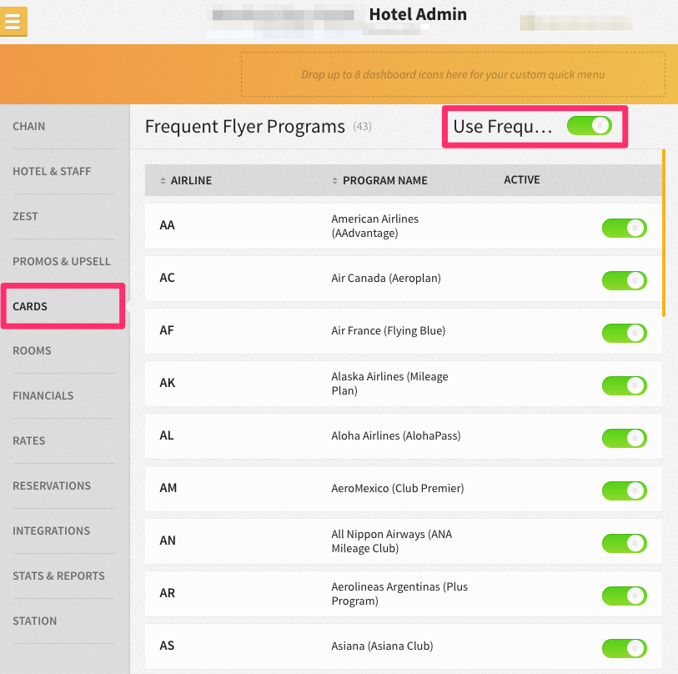Select the CARDS sidebar item
The height and width of the screenshot is (674, 678).
30,306
